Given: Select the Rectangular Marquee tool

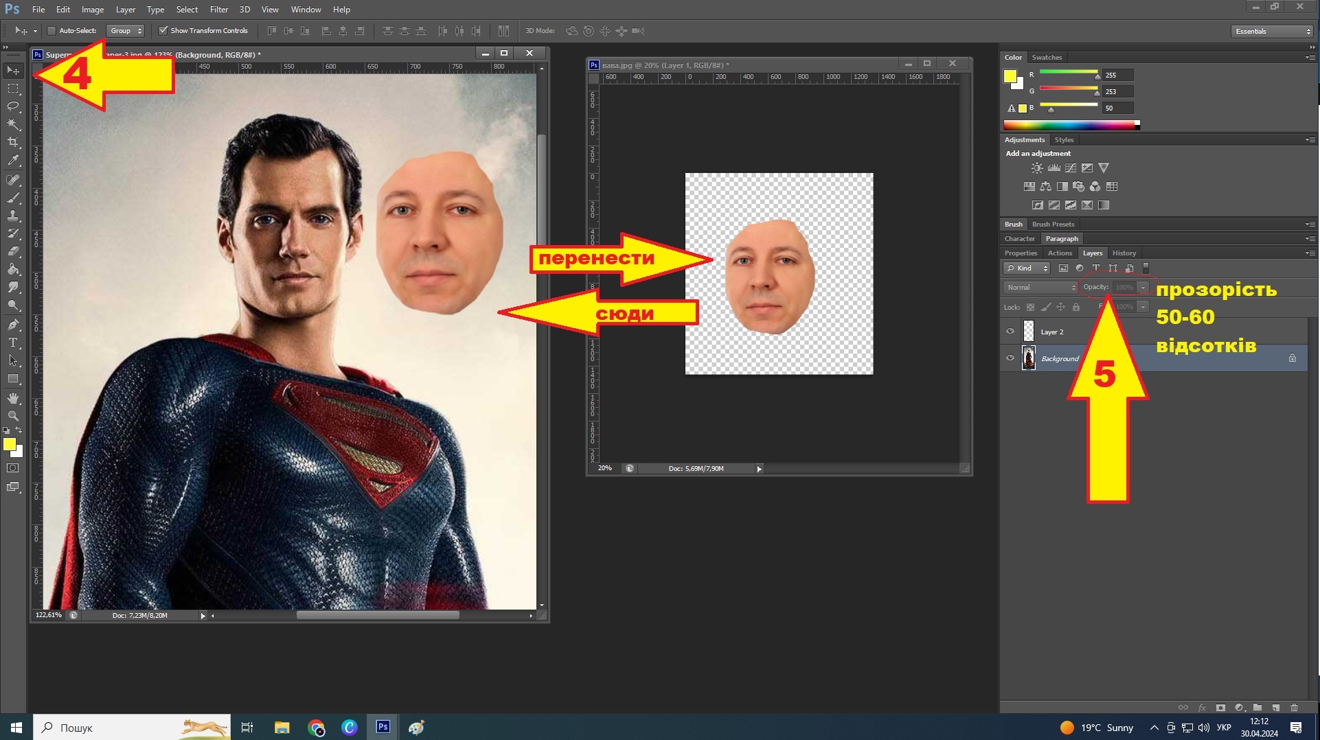Looking at the screenshot, I should pos(13,89).
